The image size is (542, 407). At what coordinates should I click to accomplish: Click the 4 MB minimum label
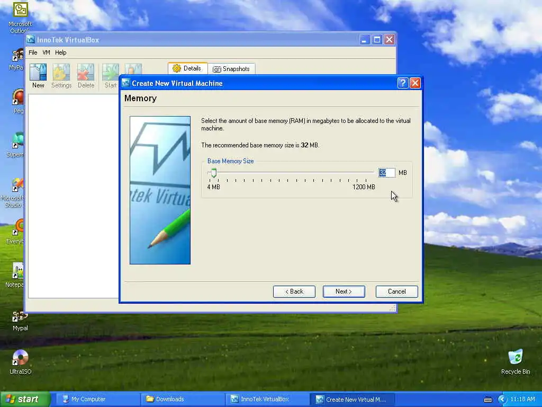pos(213,187)
